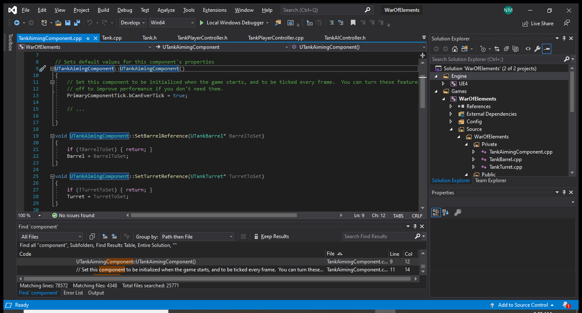Click the Save All toolbar icon
The width and height of the screenshot is (582, 313).
77,23
